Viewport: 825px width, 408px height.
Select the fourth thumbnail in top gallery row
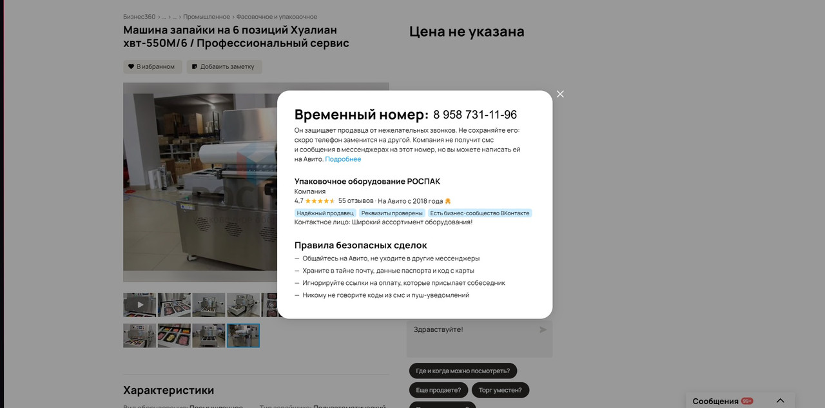(243, 305)
